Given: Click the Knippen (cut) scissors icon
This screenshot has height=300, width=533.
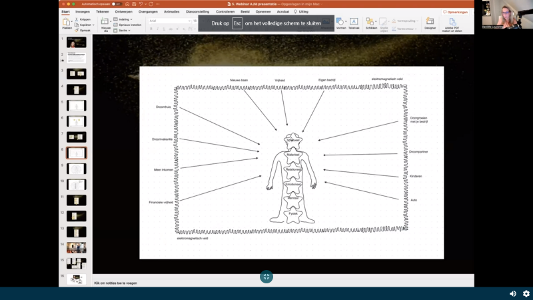Looking at the screenshot, I should [x=77, y=19].
